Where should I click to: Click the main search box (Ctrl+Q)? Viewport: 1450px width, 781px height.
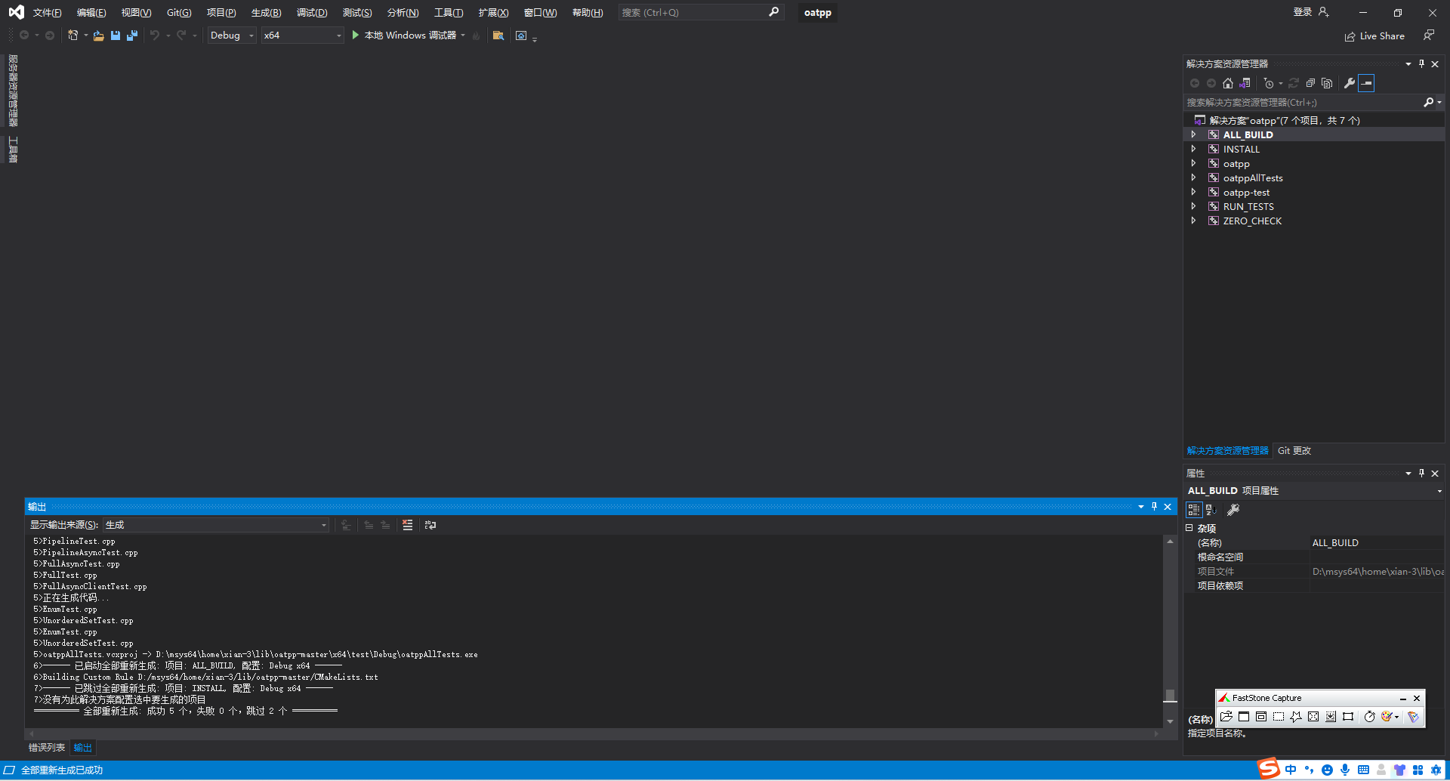click(x=699, y=13)
